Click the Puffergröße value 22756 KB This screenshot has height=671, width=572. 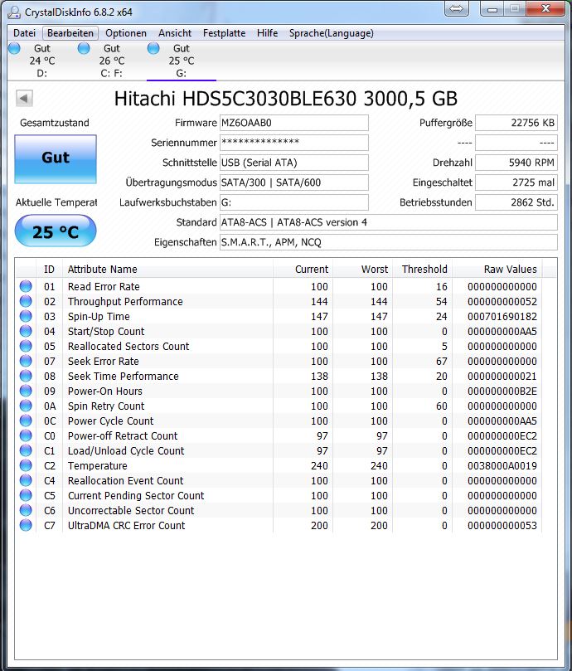click(516, 123)
